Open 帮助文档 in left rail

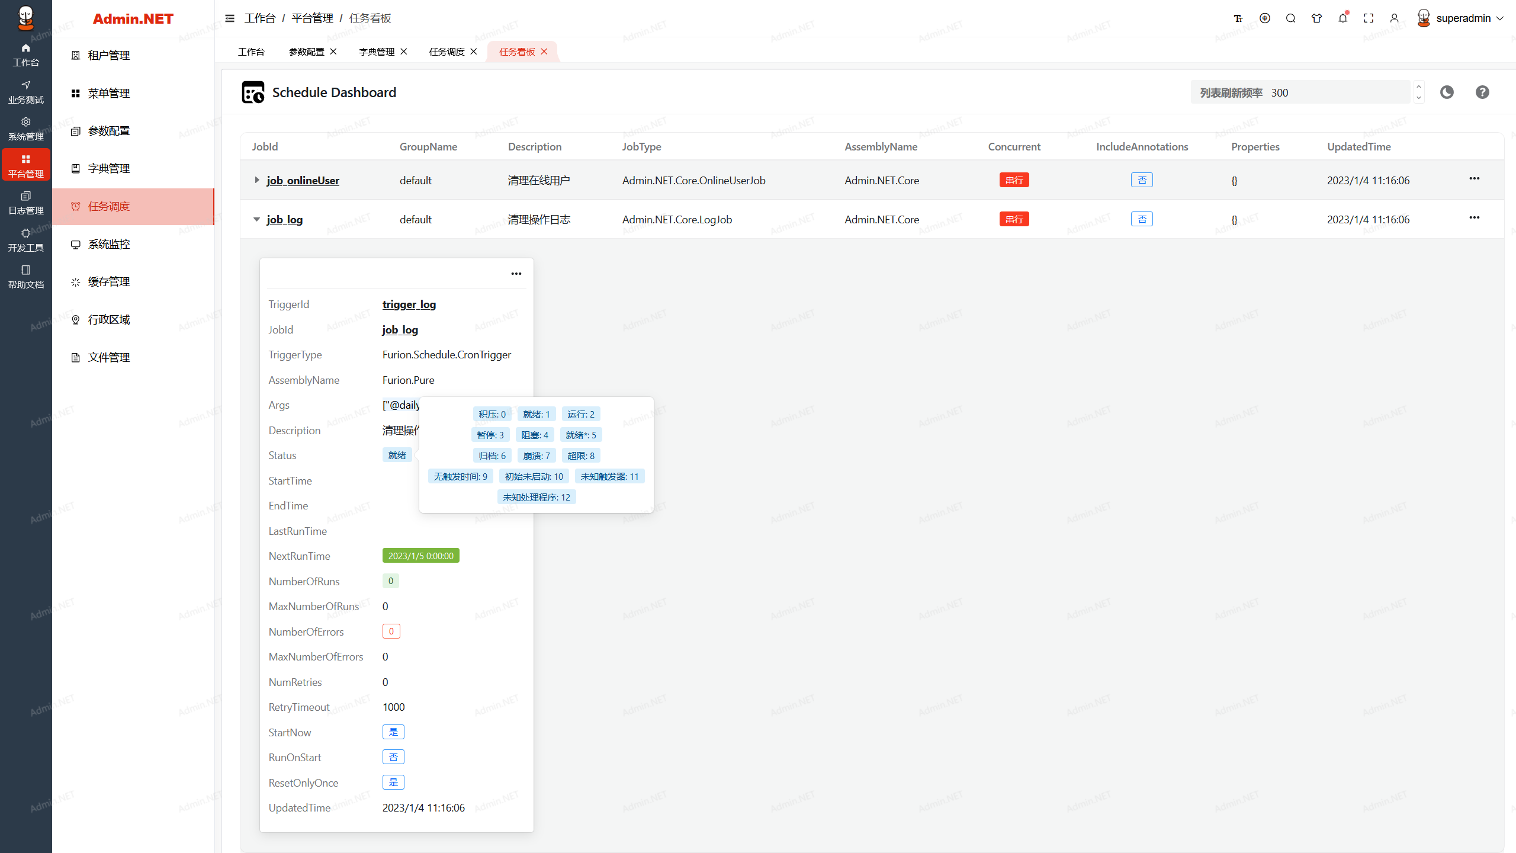click(x=25, y=277)
